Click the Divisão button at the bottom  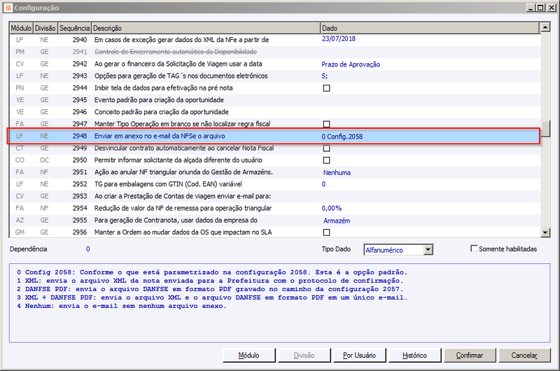click(304, 356)
